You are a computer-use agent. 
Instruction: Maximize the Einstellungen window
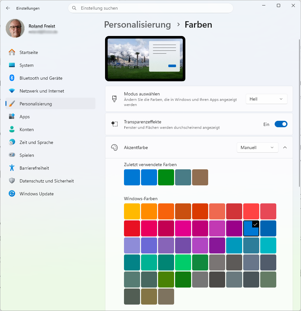point(279,5)
